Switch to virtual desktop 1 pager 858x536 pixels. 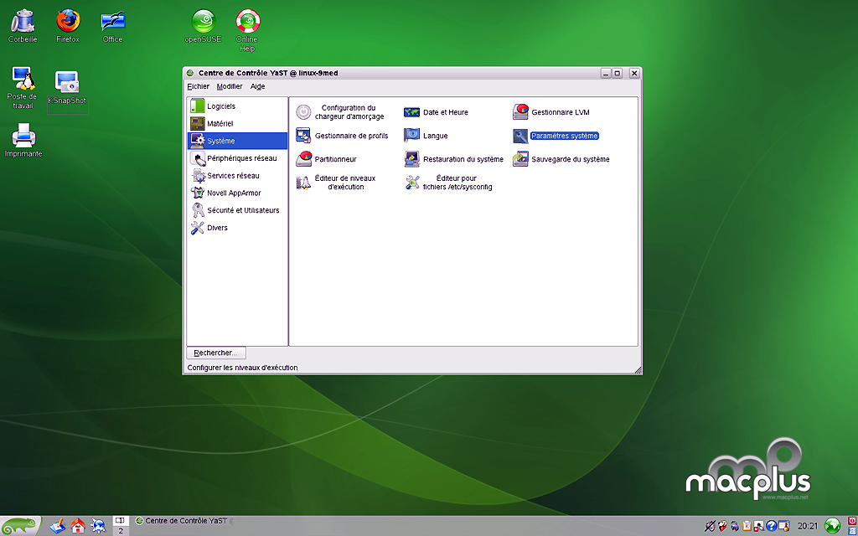click(x=121, y=521)
